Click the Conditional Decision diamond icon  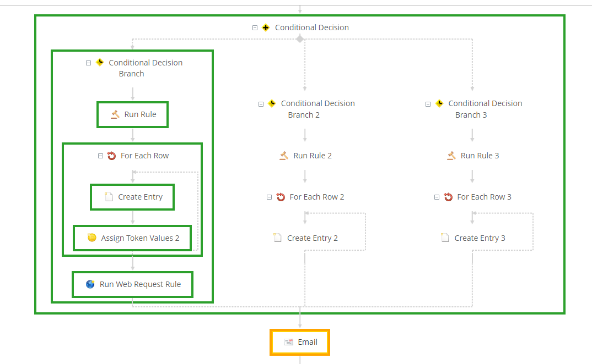click(x=266, y=27)
